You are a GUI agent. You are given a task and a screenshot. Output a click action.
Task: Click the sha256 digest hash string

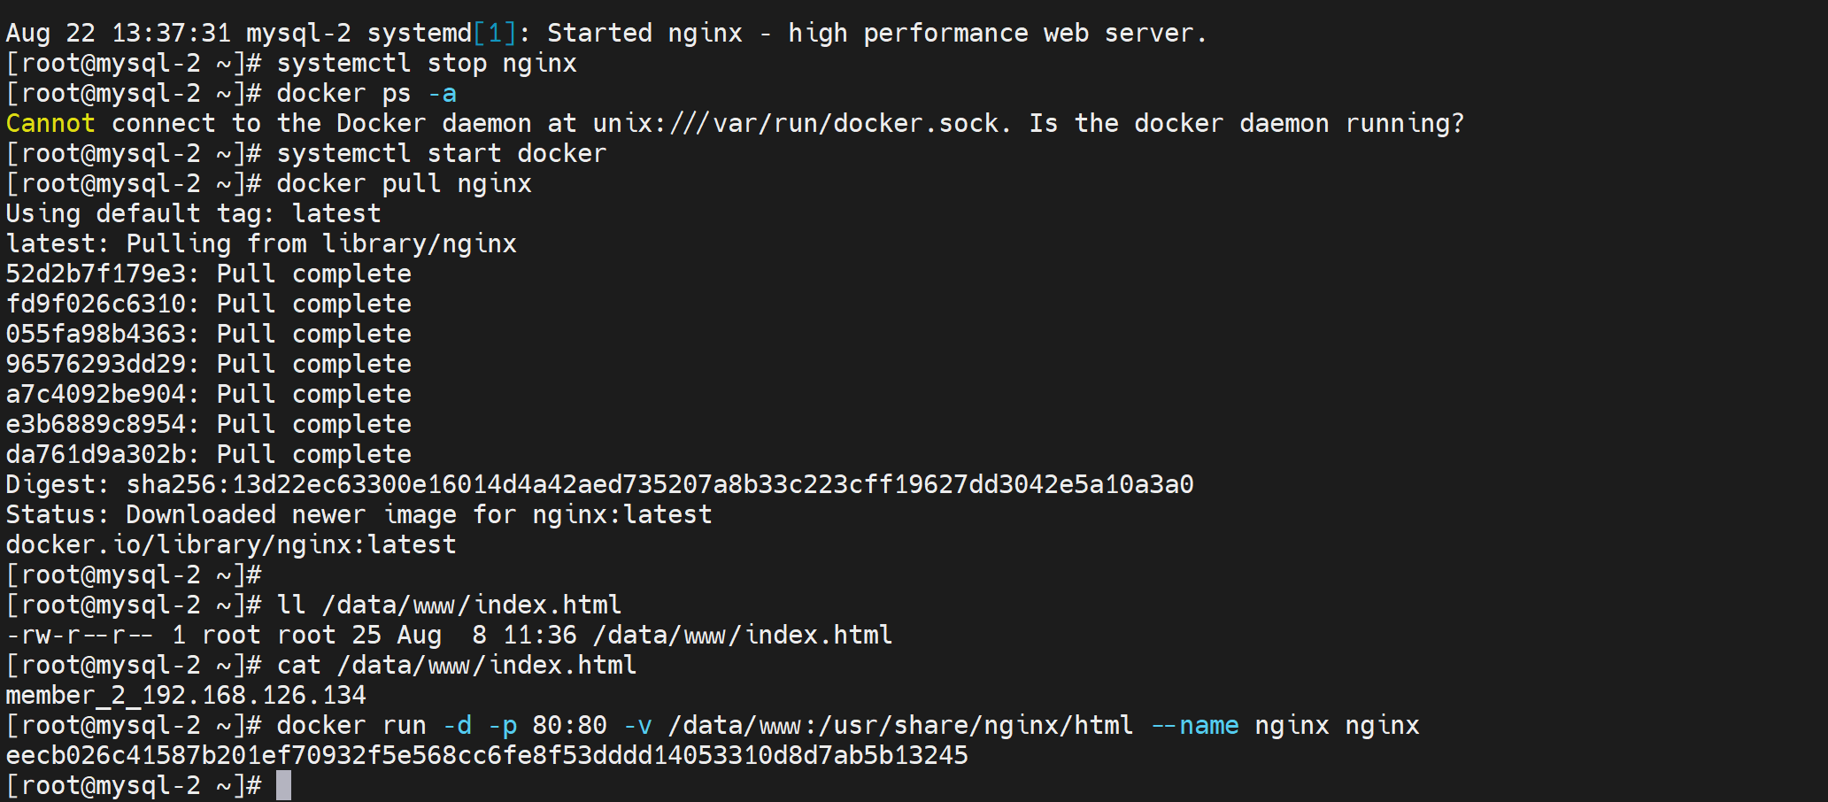point(659,484)
